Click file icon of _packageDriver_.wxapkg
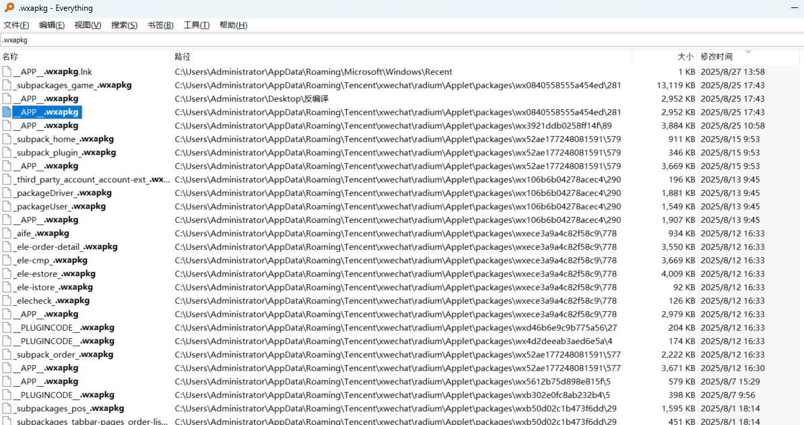 tap(7, 193)
